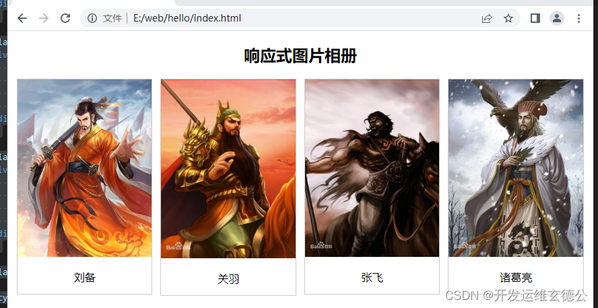Click the address bar URL text

coord(187,18)
